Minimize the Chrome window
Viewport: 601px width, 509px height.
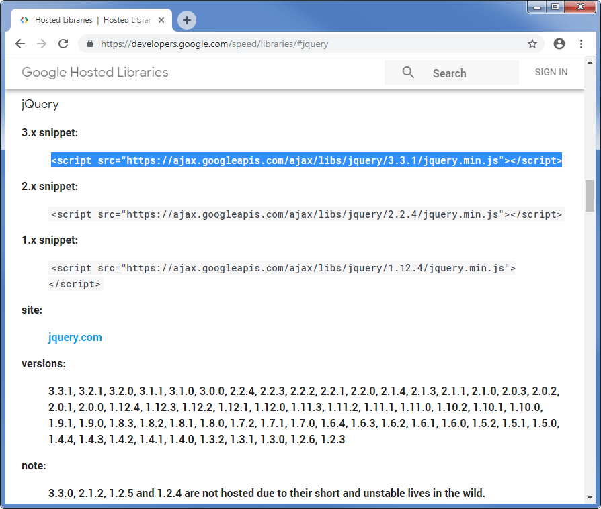click(x=537, y=7)
